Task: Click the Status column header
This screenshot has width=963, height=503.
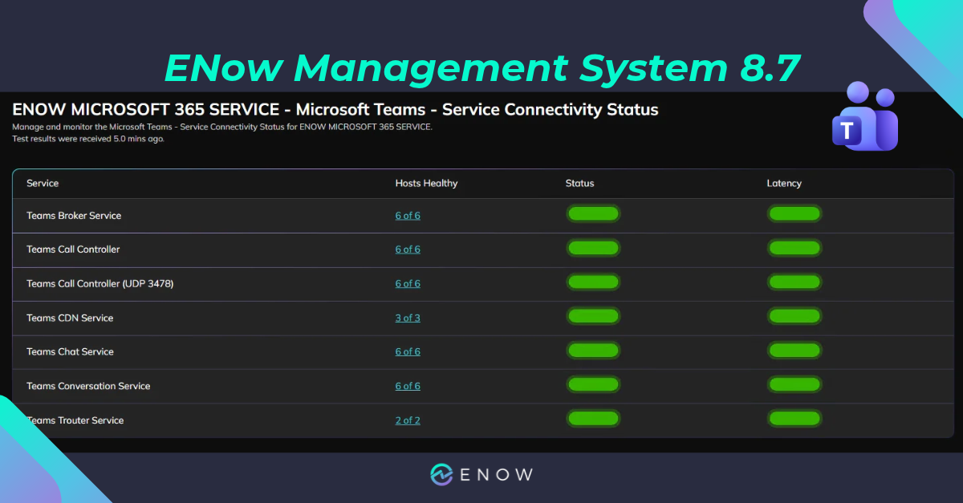Action: 580,184
